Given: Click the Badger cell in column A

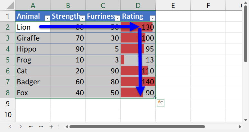Looking at the screenshot, I should click(32, 81).
